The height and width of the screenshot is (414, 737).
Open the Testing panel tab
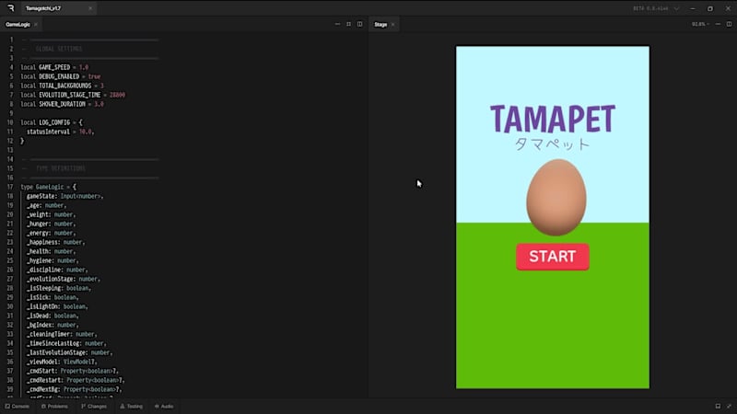click(x=131, y=407)
